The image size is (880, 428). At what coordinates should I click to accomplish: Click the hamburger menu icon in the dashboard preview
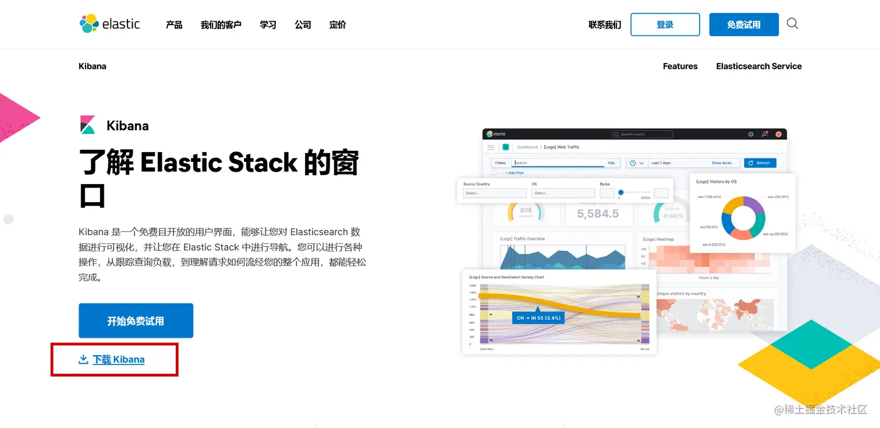[x=491, y=147]
